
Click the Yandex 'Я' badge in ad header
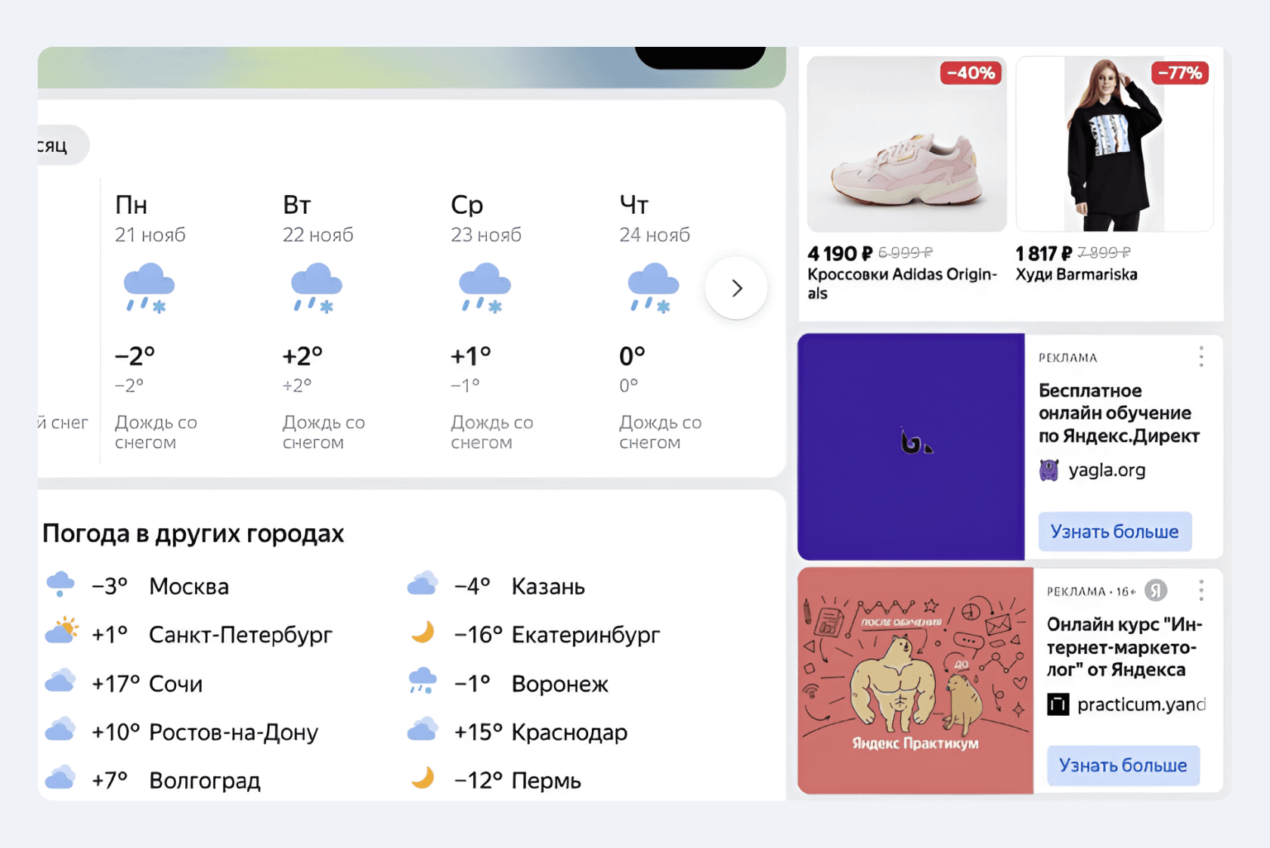[x=1155, y=590]
